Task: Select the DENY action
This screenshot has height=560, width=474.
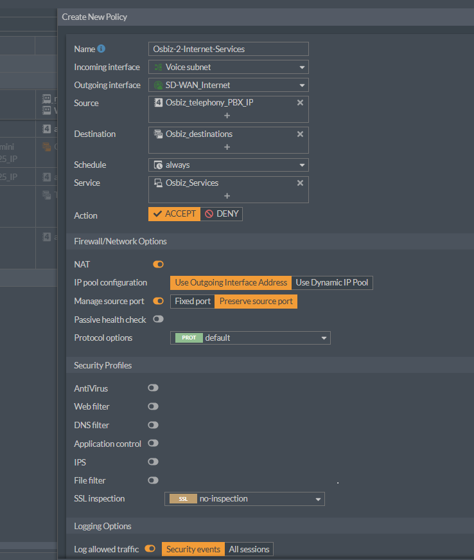Action: [x=222, y=214]
